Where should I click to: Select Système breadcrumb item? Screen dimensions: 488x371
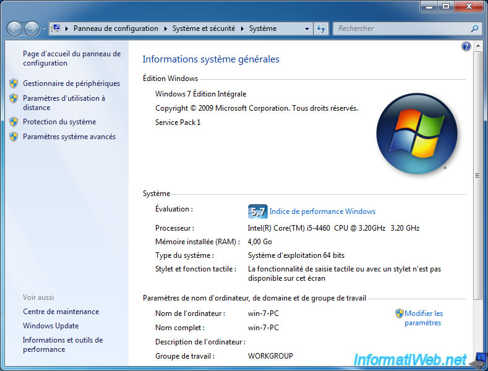[263, 28]
